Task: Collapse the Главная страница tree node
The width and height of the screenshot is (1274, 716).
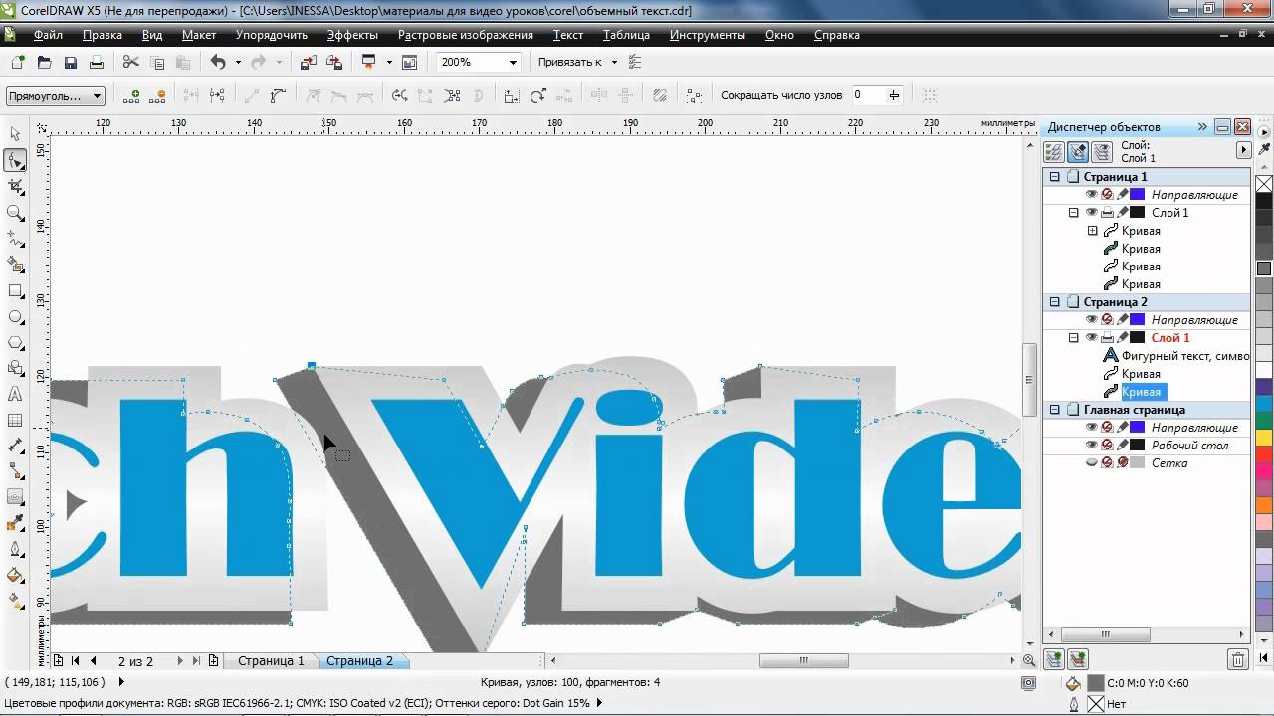Action: click(1055, 410)
